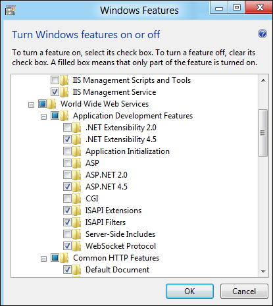273x306 pixels.
Task: Select the Application Initialization tree item
Action: 128,151
